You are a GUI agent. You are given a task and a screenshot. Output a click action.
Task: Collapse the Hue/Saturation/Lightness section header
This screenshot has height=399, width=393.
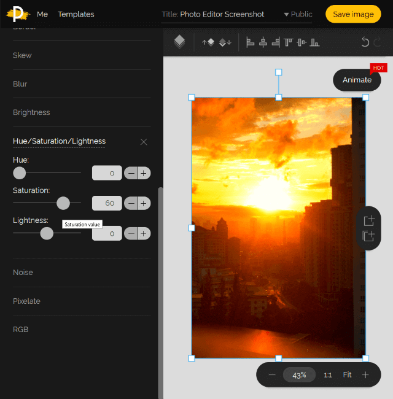[x=59, y=141]
